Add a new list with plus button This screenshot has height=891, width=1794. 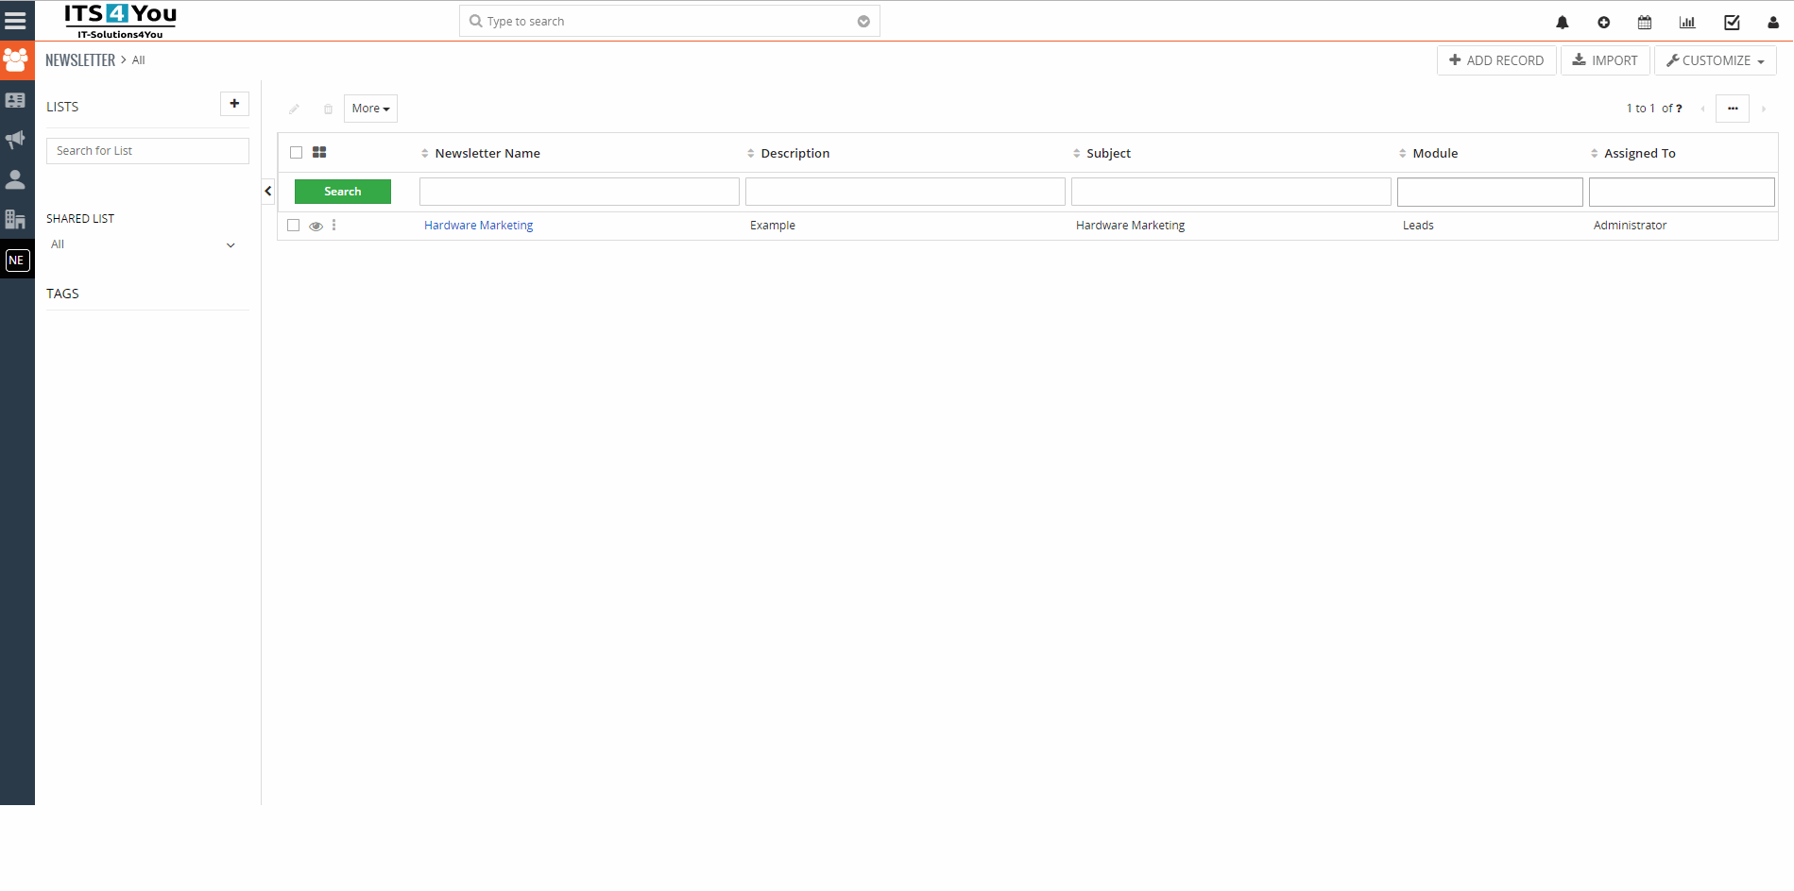pos(234,104)
